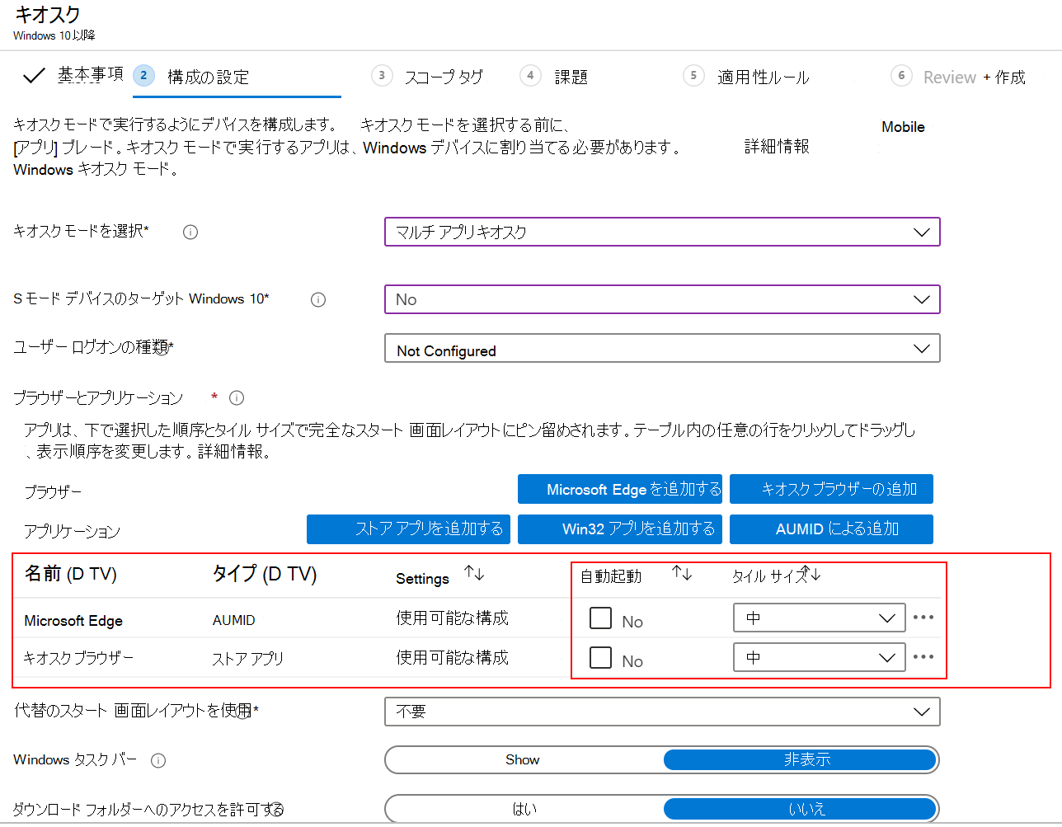Select いいえ for download folder access
The width and height of the screenshot is (1062, 827).
tap(800, 810)
